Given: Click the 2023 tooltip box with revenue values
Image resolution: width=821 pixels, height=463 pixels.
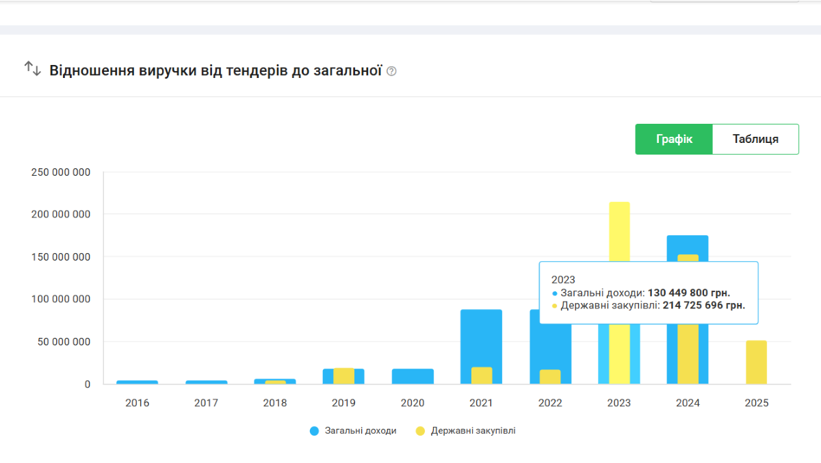Looking at the screenshot, I should [x=648, y=292].
